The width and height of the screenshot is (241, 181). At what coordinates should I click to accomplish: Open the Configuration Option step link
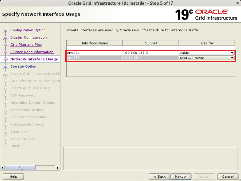[x=28, y=30]
